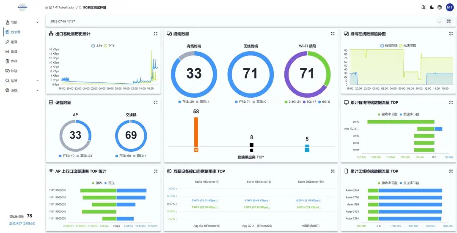Expand the 导航 sidebar menu

22,22
